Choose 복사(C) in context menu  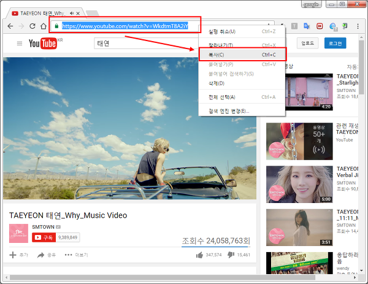(242, 55)
